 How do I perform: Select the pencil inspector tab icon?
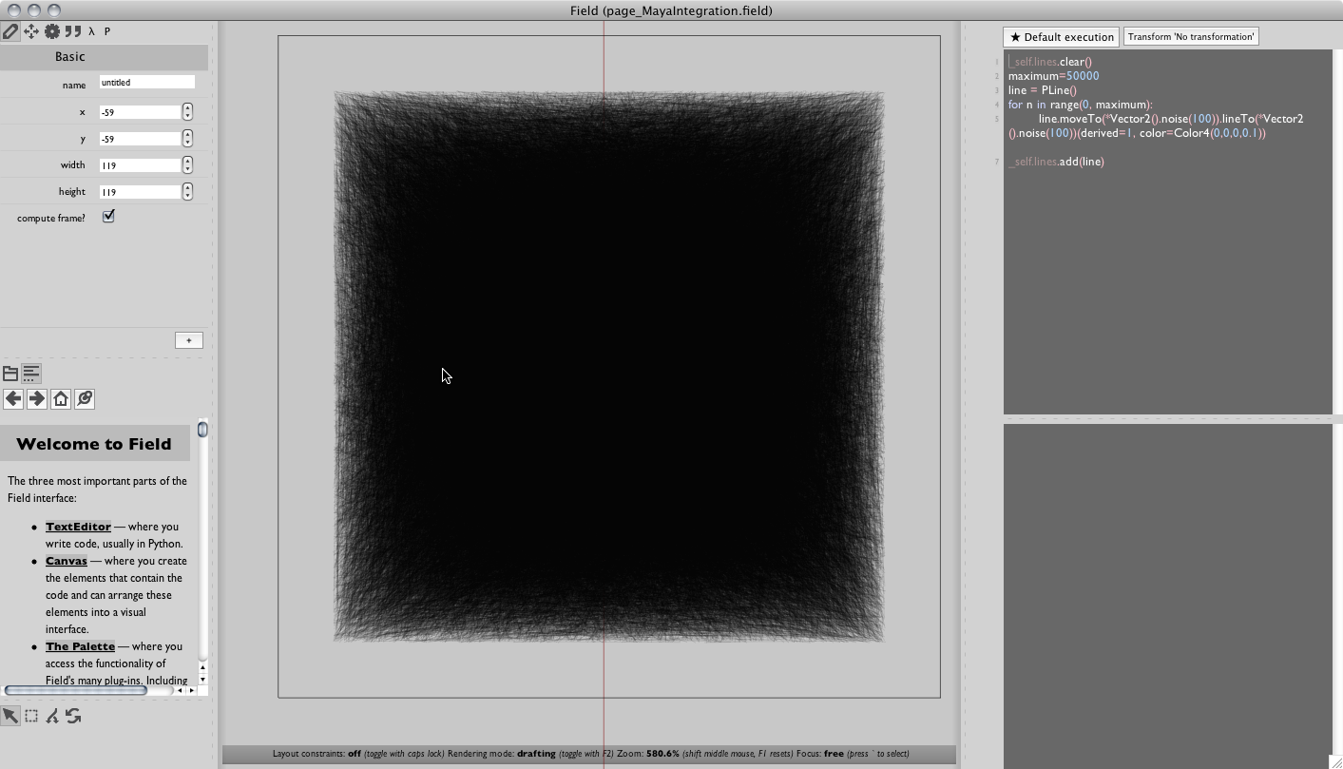point(10,31)
